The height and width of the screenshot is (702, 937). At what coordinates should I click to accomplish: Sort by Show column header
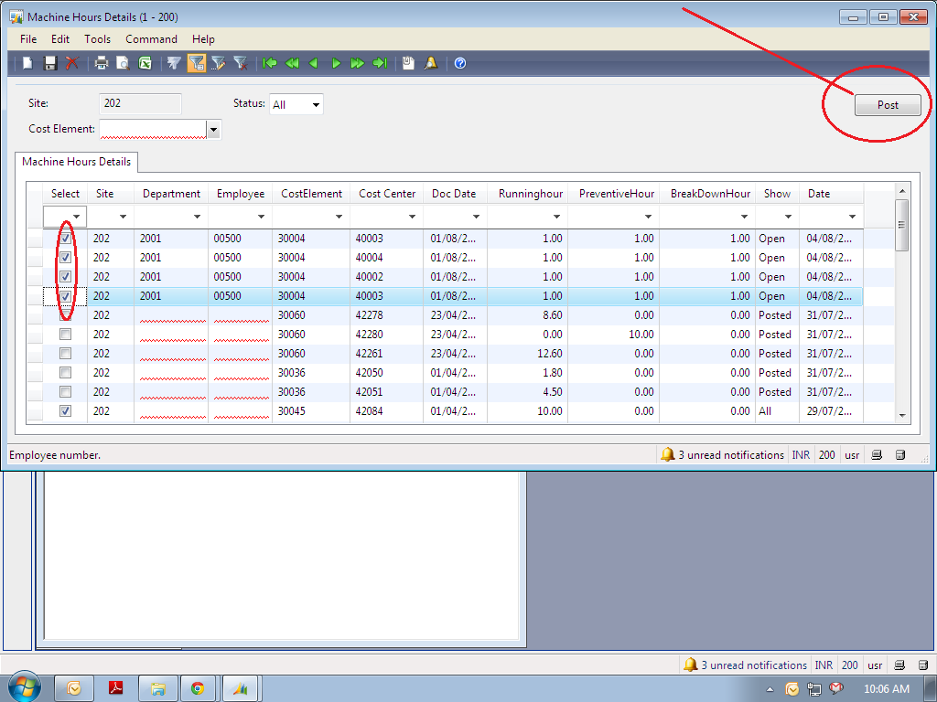[778, 194]
